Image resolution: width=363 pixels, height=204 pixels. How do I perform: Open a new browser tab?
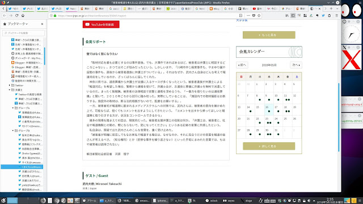[x=331, y=8]
